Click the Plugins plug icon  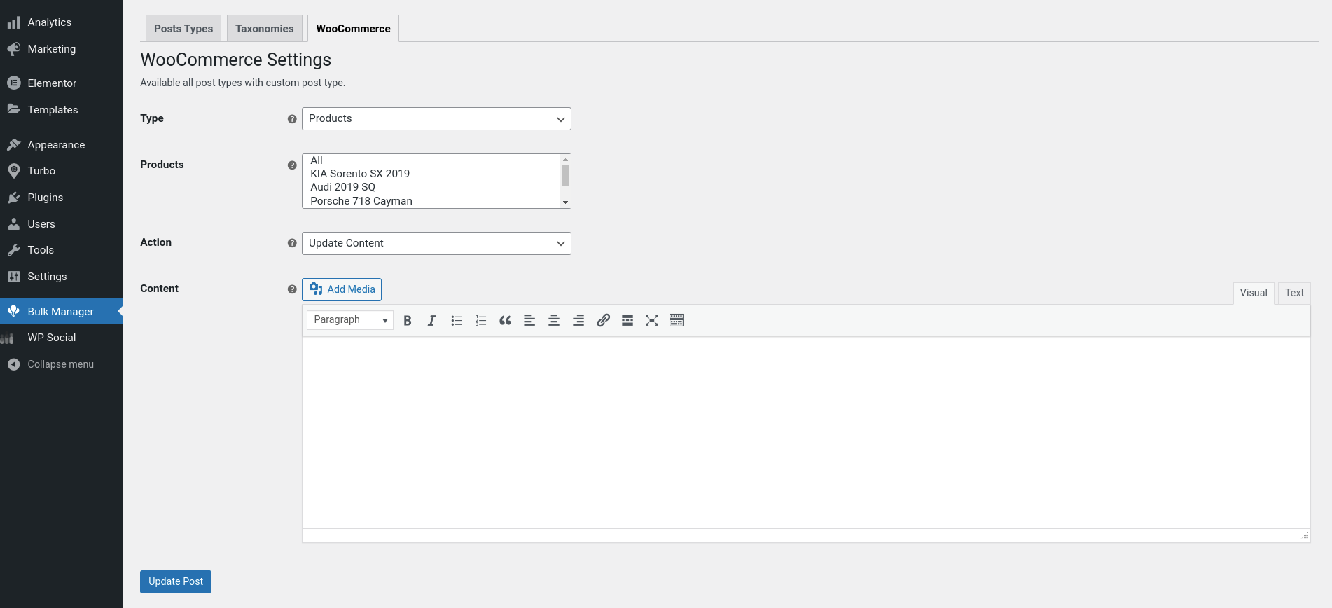tap(13, 198)
